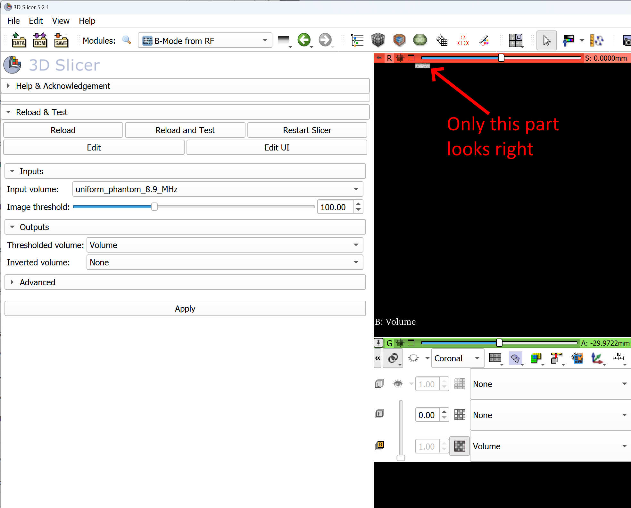Open the Coronal orientation dropdown
Viewport: 631px width, 508px height.
coord(458,358)
